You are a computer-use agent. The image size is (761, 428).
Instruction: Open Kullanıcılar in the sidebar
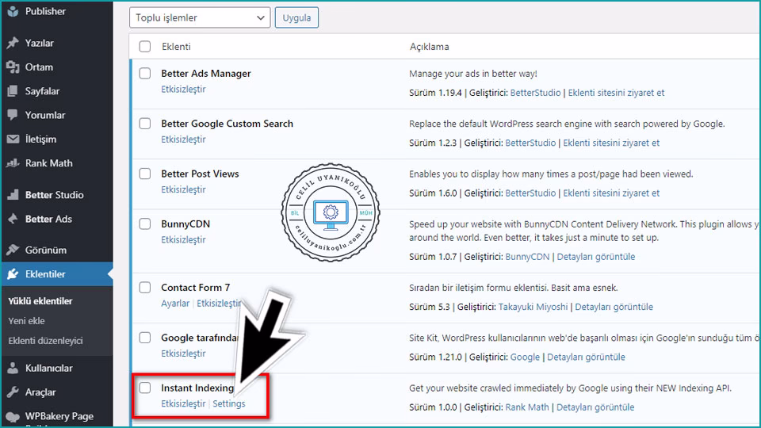point(48,369)
